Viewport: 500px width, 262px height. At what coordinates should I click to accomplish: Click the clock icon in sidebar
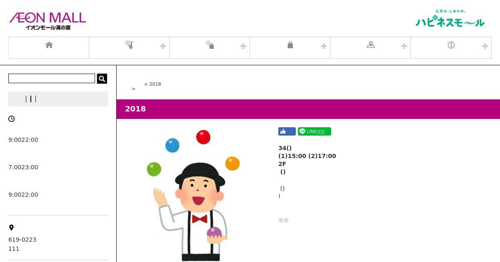pos(12,119)
